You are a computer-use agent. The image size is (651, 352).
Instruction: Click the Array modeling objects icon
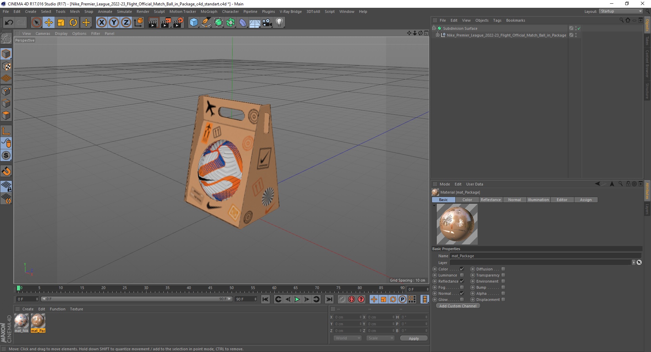coord(231,23)
